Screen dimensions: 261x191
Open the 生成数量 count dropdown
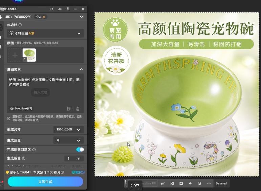[74, 158]
